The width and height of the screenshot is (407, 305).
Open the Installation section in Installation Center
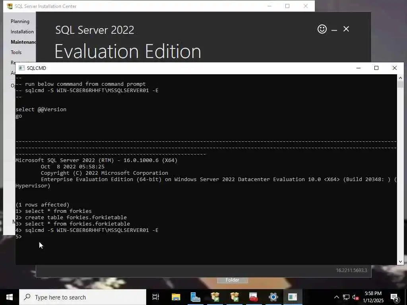(22, 32)
